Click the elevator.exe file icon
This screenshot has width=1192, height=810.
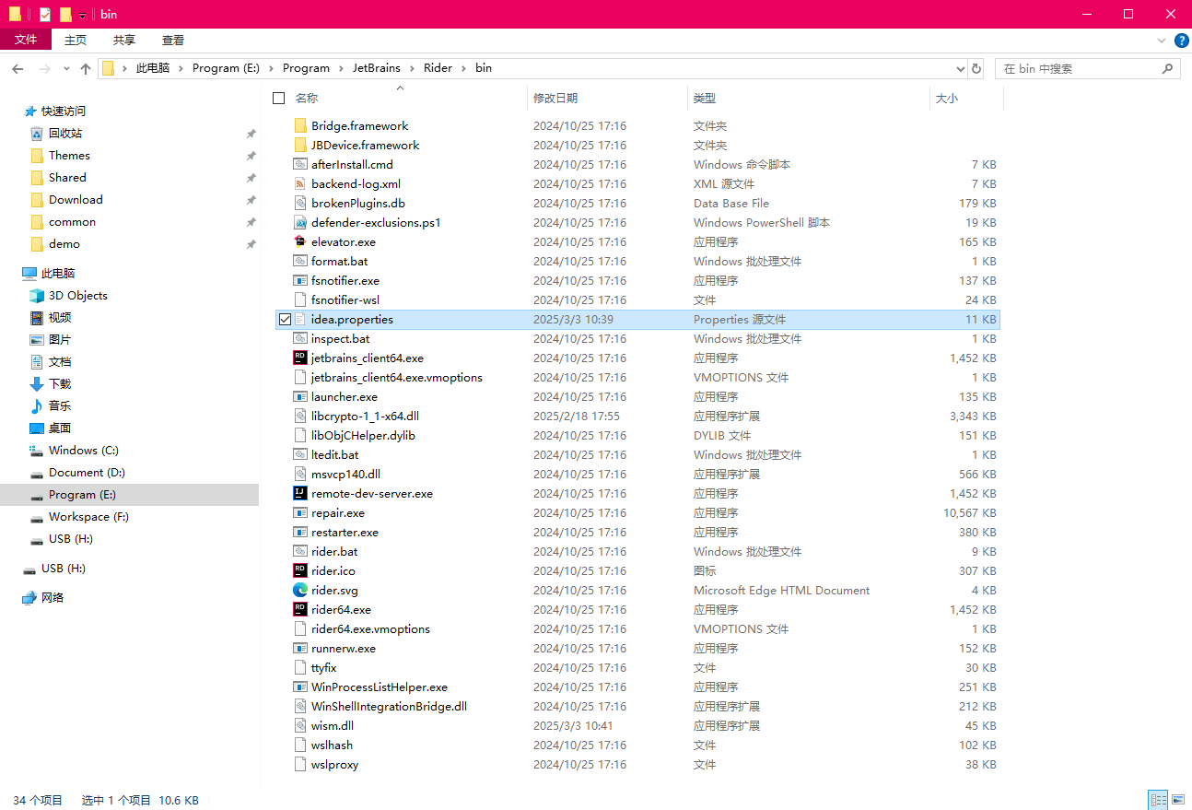click(x=299, y=241)
